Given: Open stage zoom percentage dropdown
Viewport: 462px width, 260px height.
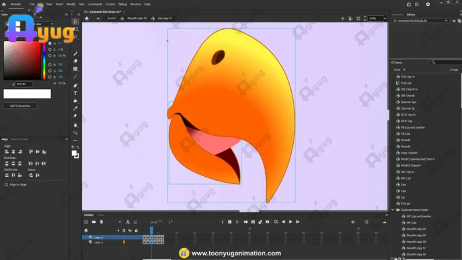Looking at the screenshot, I should 385,18.
